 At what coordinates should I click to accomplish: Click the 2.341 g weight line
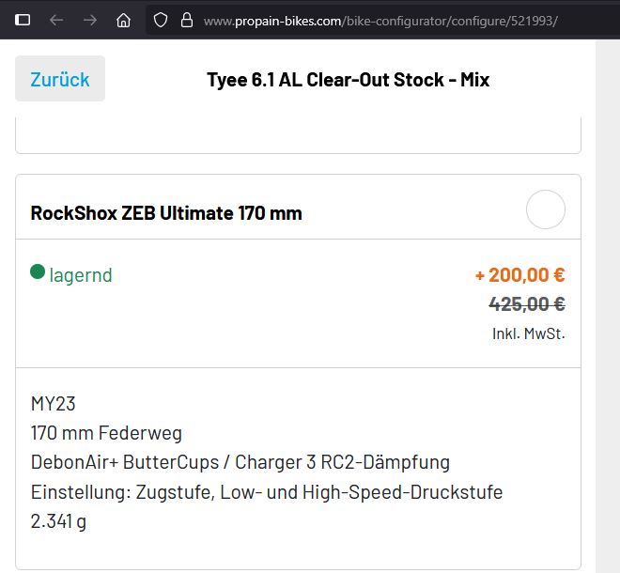[x=58, y=520]
